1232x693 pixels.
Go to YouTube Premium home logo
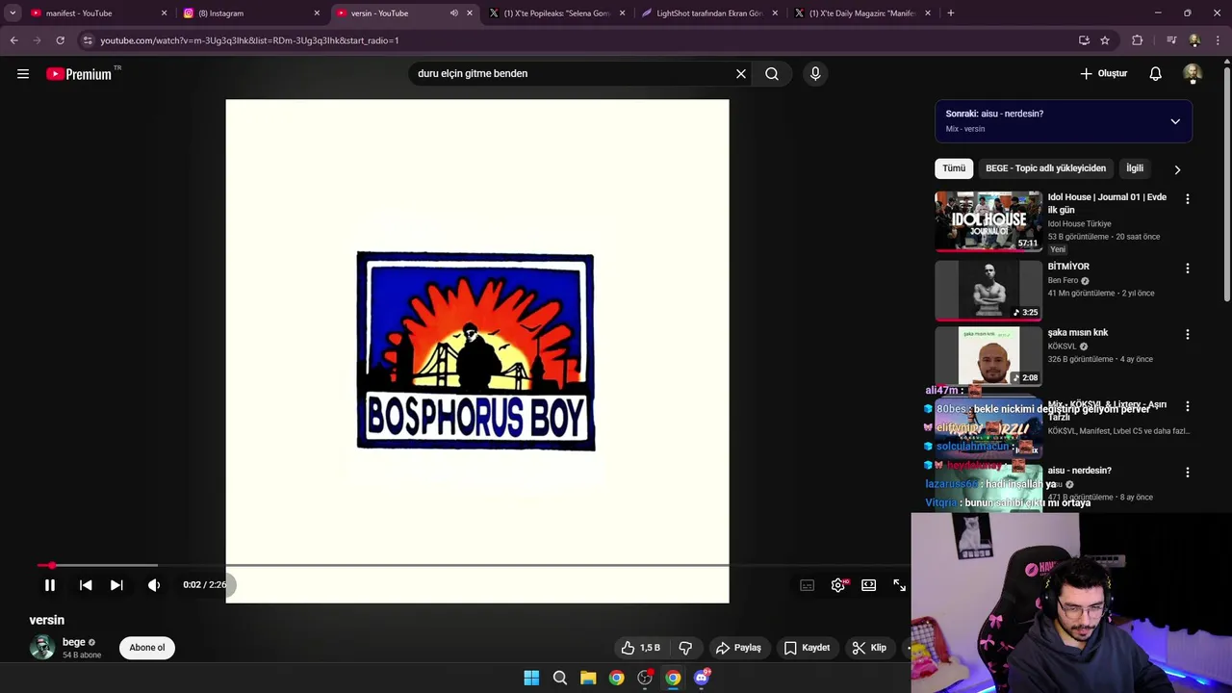coord(79,74)
